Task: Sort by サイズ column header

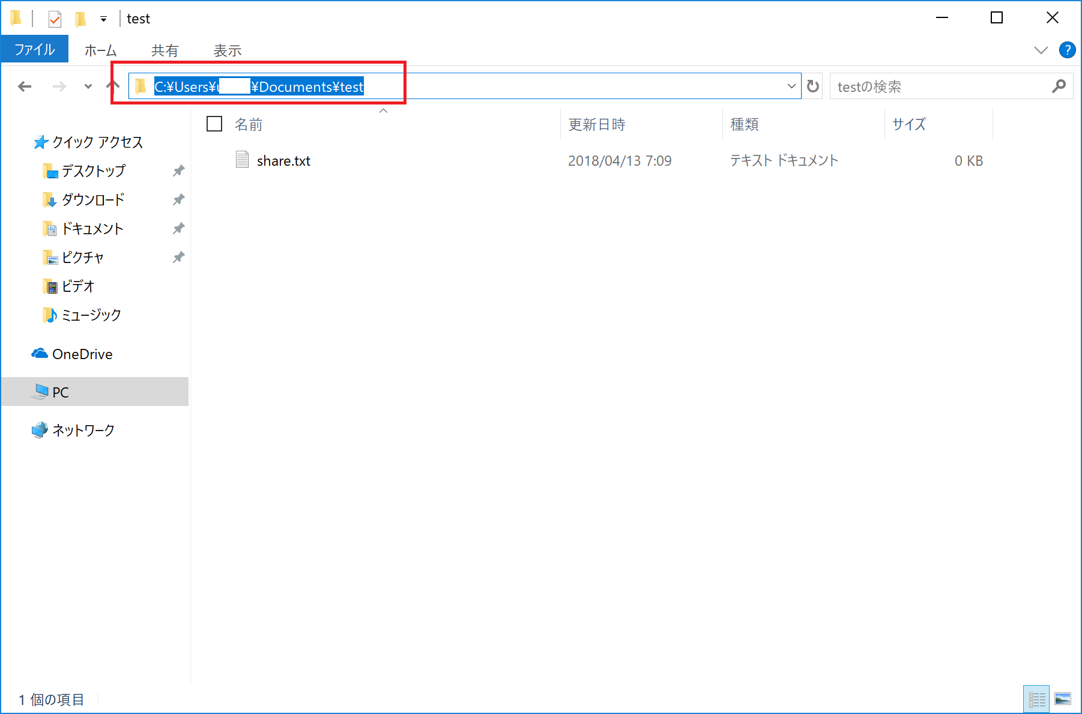Action: tap(908, 124)
